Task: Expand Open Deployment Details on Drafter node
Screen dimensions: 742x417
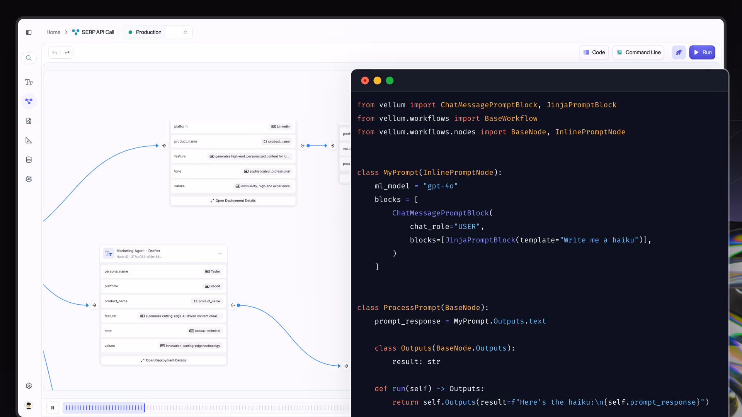Action: click(163, 360)
